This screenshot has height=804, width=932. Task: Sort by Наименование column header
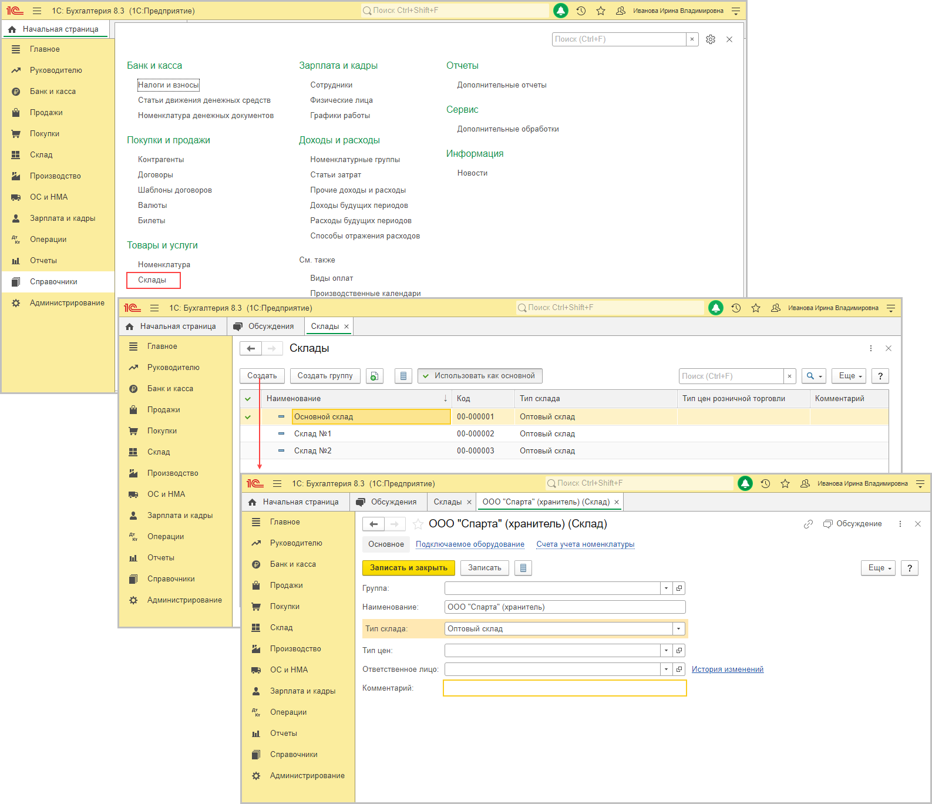[356, 399]
